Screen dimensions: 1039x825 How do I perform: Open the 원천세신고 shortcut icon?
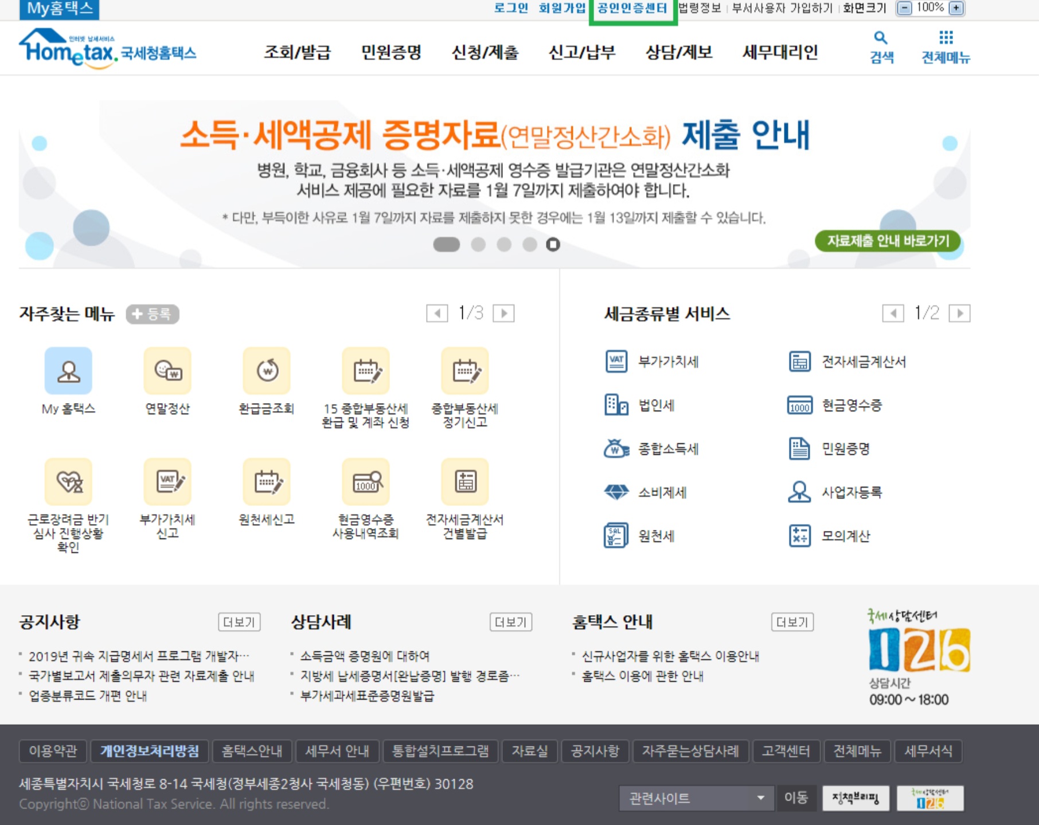click(x=267, y=482)
